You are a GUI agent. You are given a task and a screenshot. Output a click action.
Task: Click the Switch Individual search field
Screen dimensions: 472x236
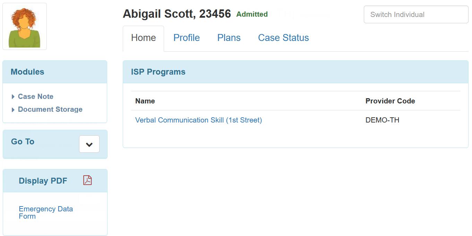pyautogui.click(x=416, y=15)
